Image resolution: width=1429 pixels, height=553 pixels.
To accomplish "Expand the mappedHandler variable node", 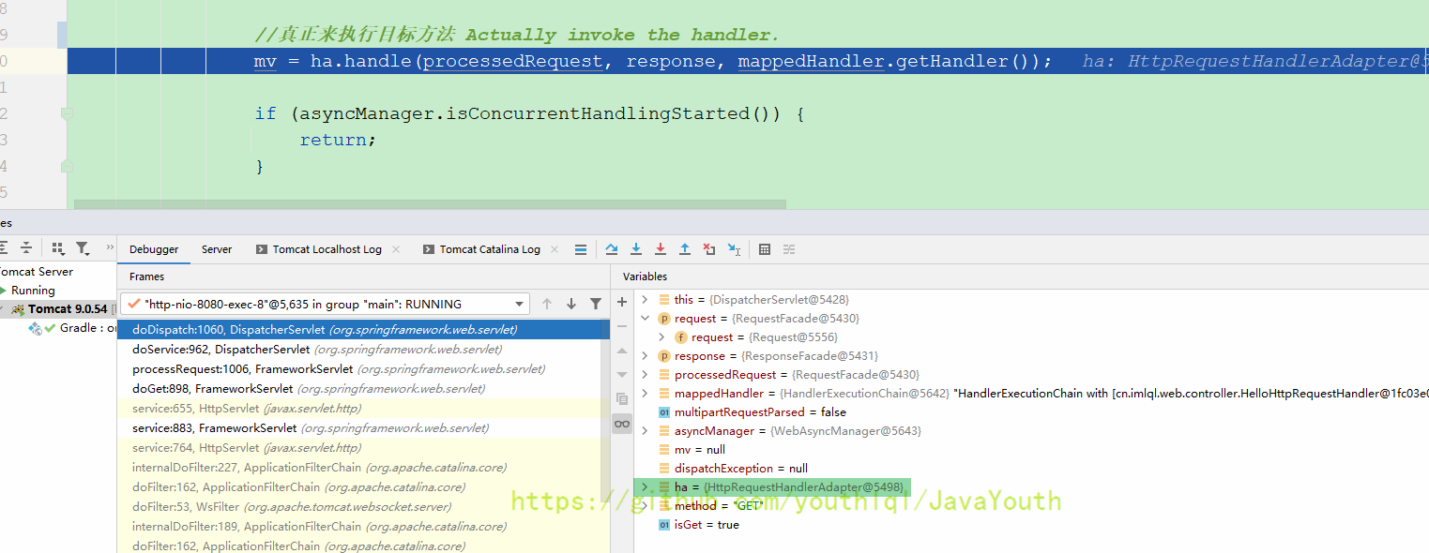I will coord(645,394).
